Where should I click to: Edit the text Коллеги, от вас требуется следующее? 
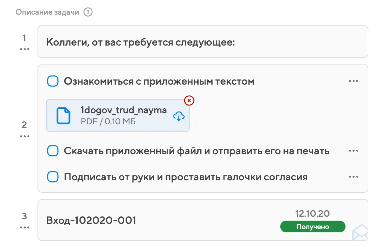[141, 42]
